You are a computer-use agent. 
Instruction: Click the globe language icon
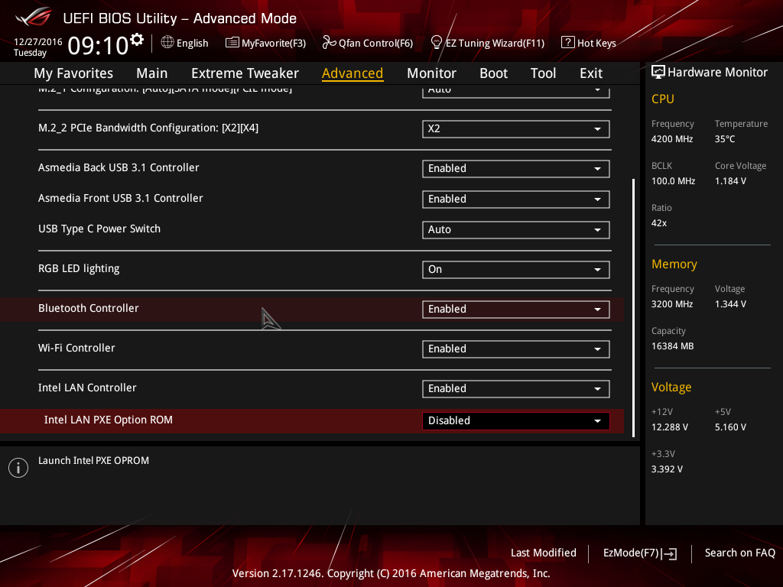(167, 43)
